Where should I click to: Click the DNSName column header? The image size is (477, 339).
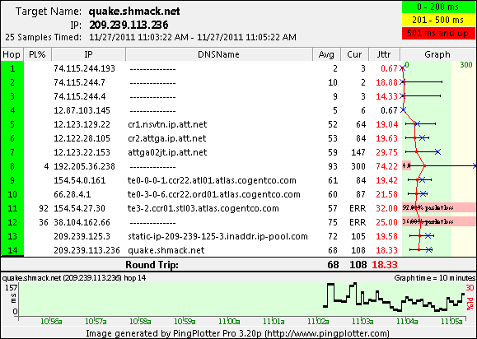click(218, 54)
